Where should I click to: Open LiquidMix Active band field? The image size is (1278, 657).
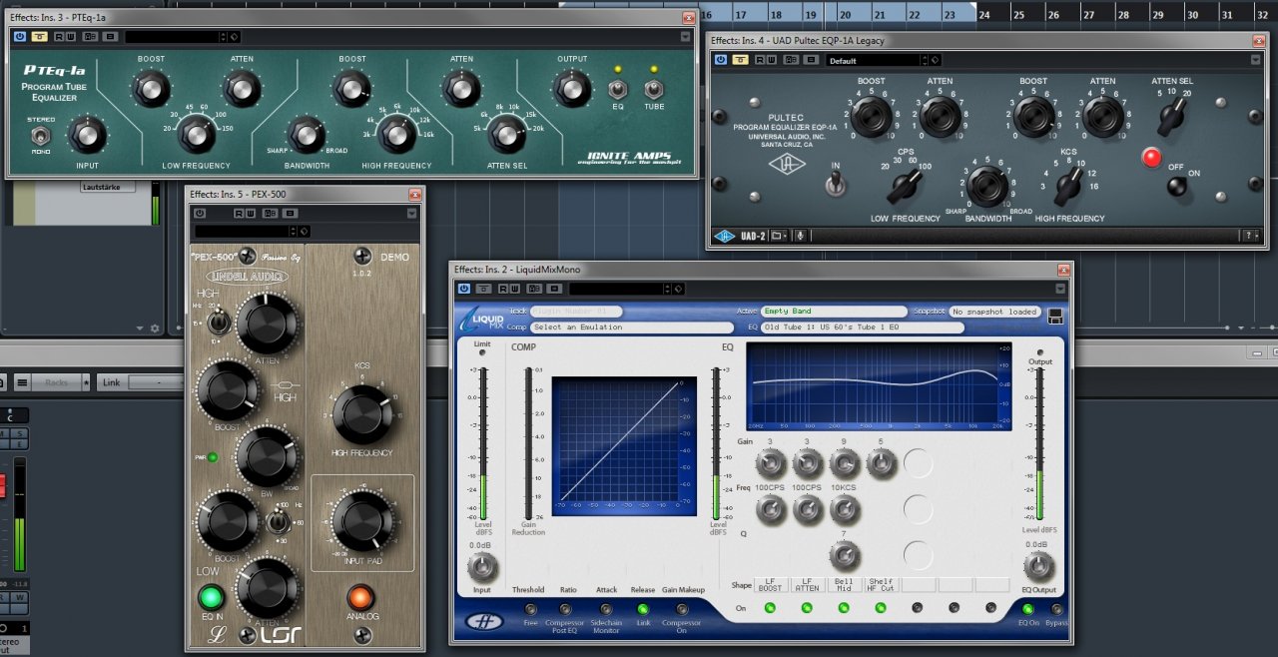pos(834,312)
